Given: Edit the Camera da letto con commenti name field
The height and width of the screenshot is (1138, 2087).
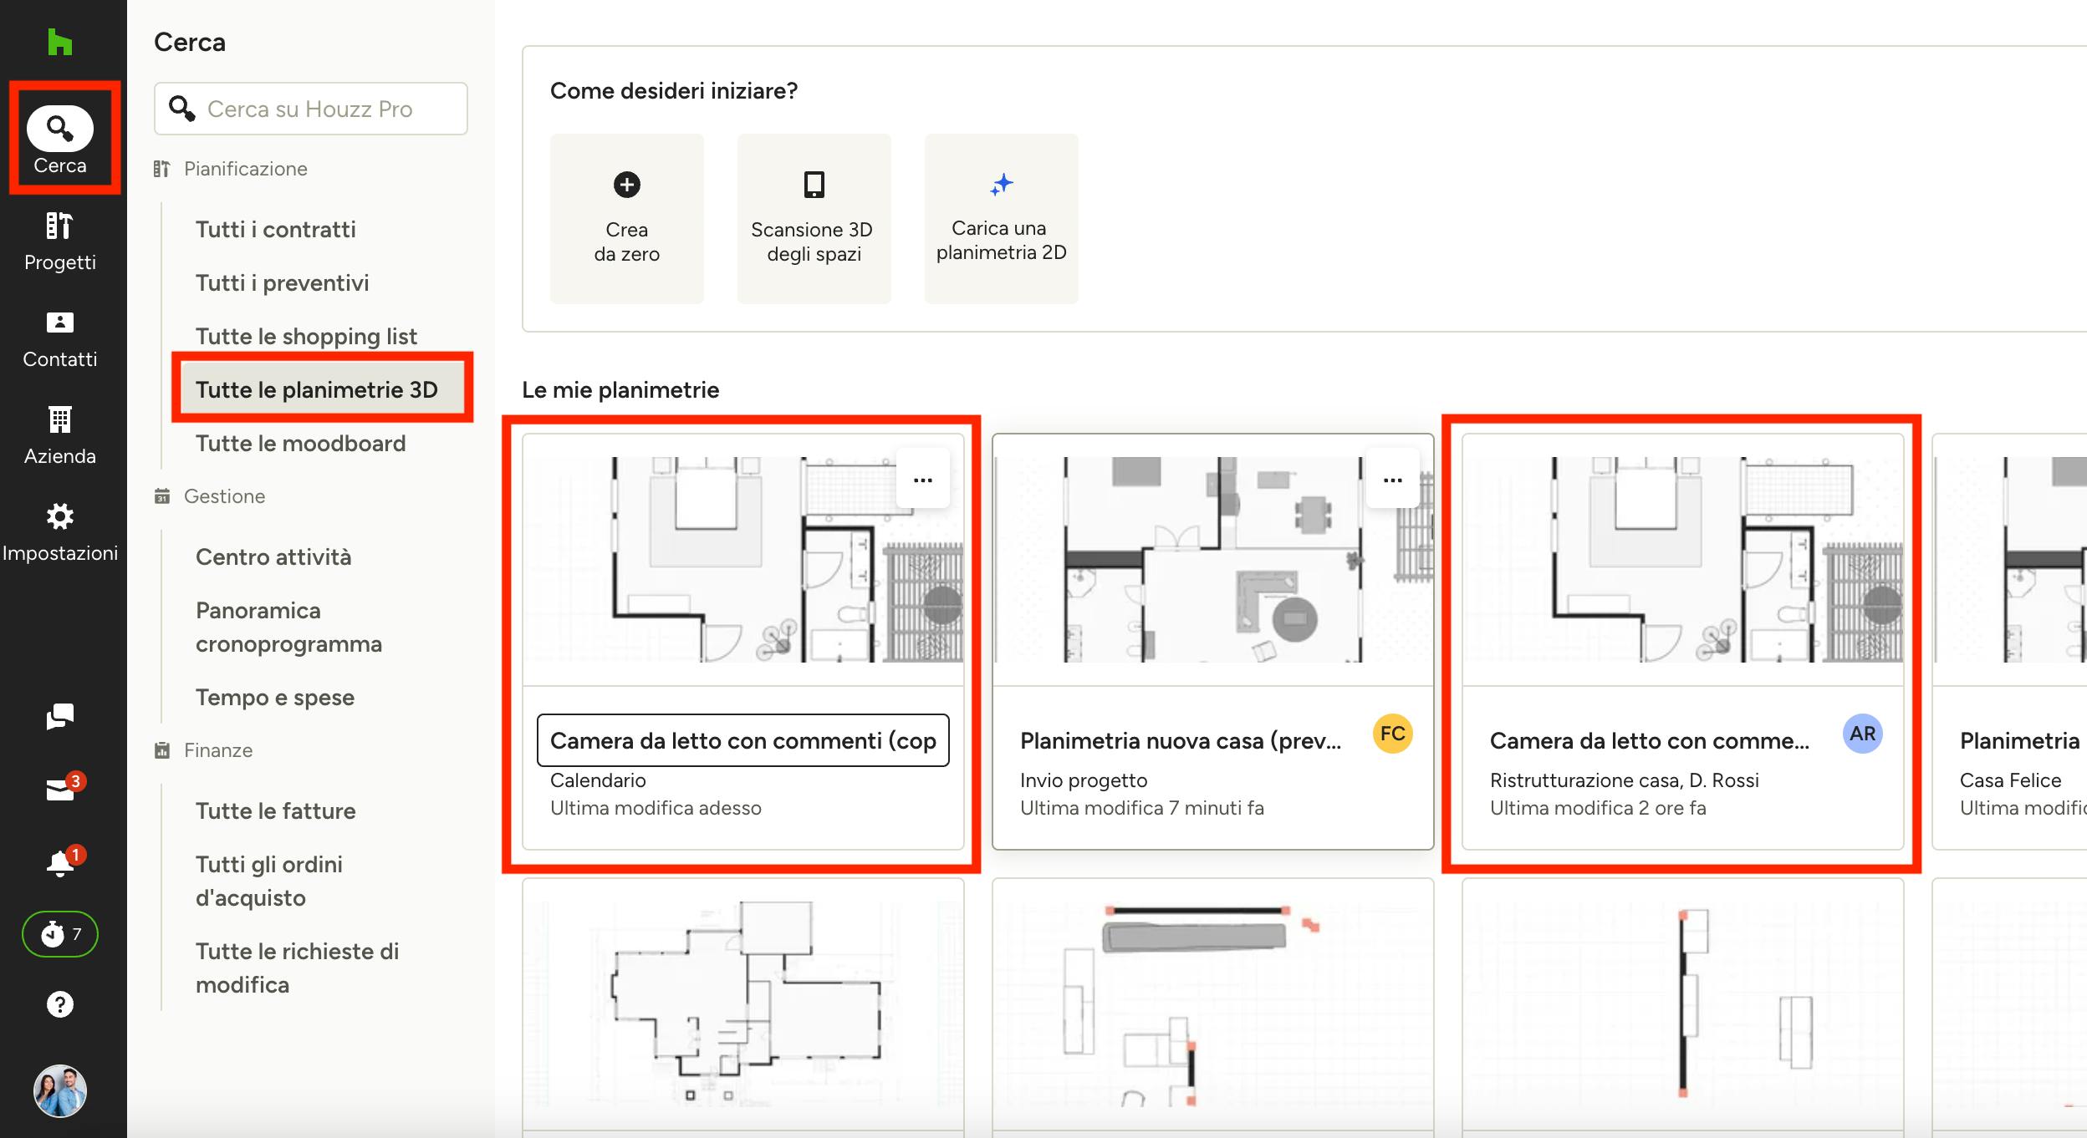Looking at the screenshot, I should (x=743, y=740).
